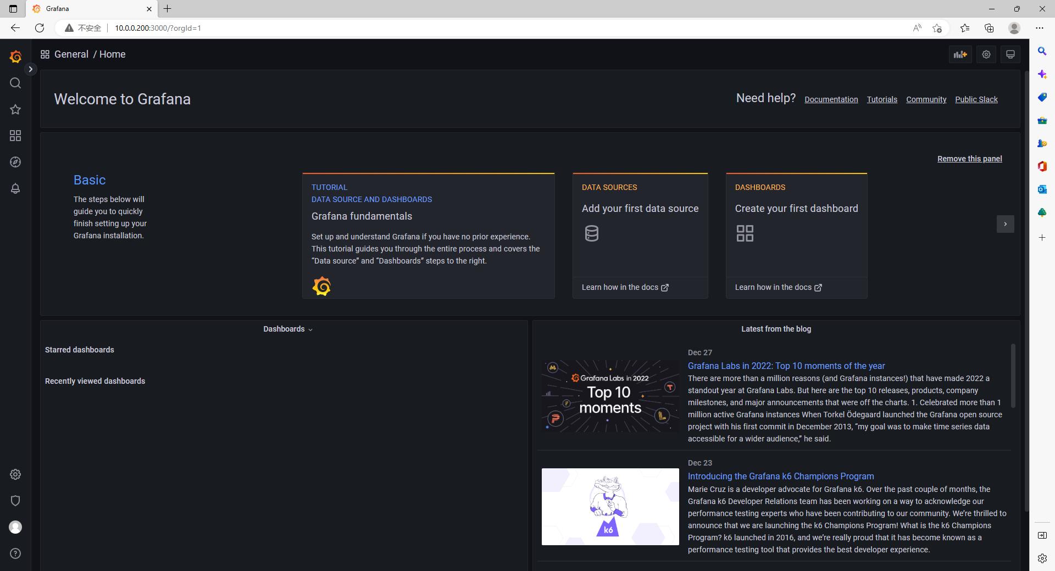Screen dimensions: 1055x571
Task: Click the Grafana logo in tutorial card
Action: tap(321, 286)
